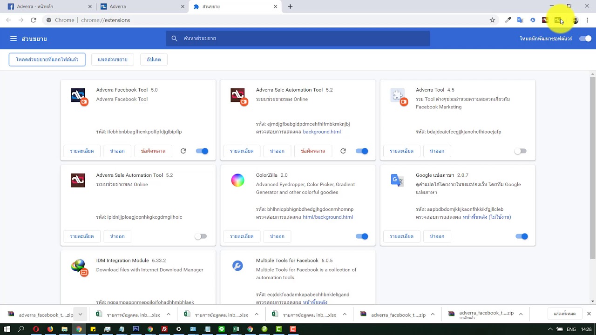Open รายละเอียด details for Adverra Facebook Tool
The image size is (596, 335).
coord(82,151)
